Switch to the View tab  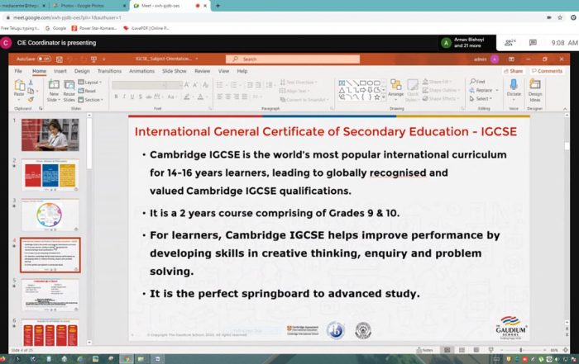(223, 71)
